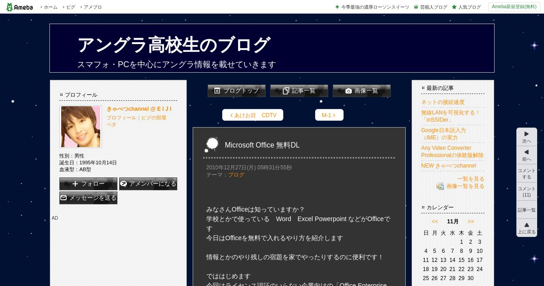544x286 pixels.
Task: Click the フォロー button
Action: pos(88,184)
